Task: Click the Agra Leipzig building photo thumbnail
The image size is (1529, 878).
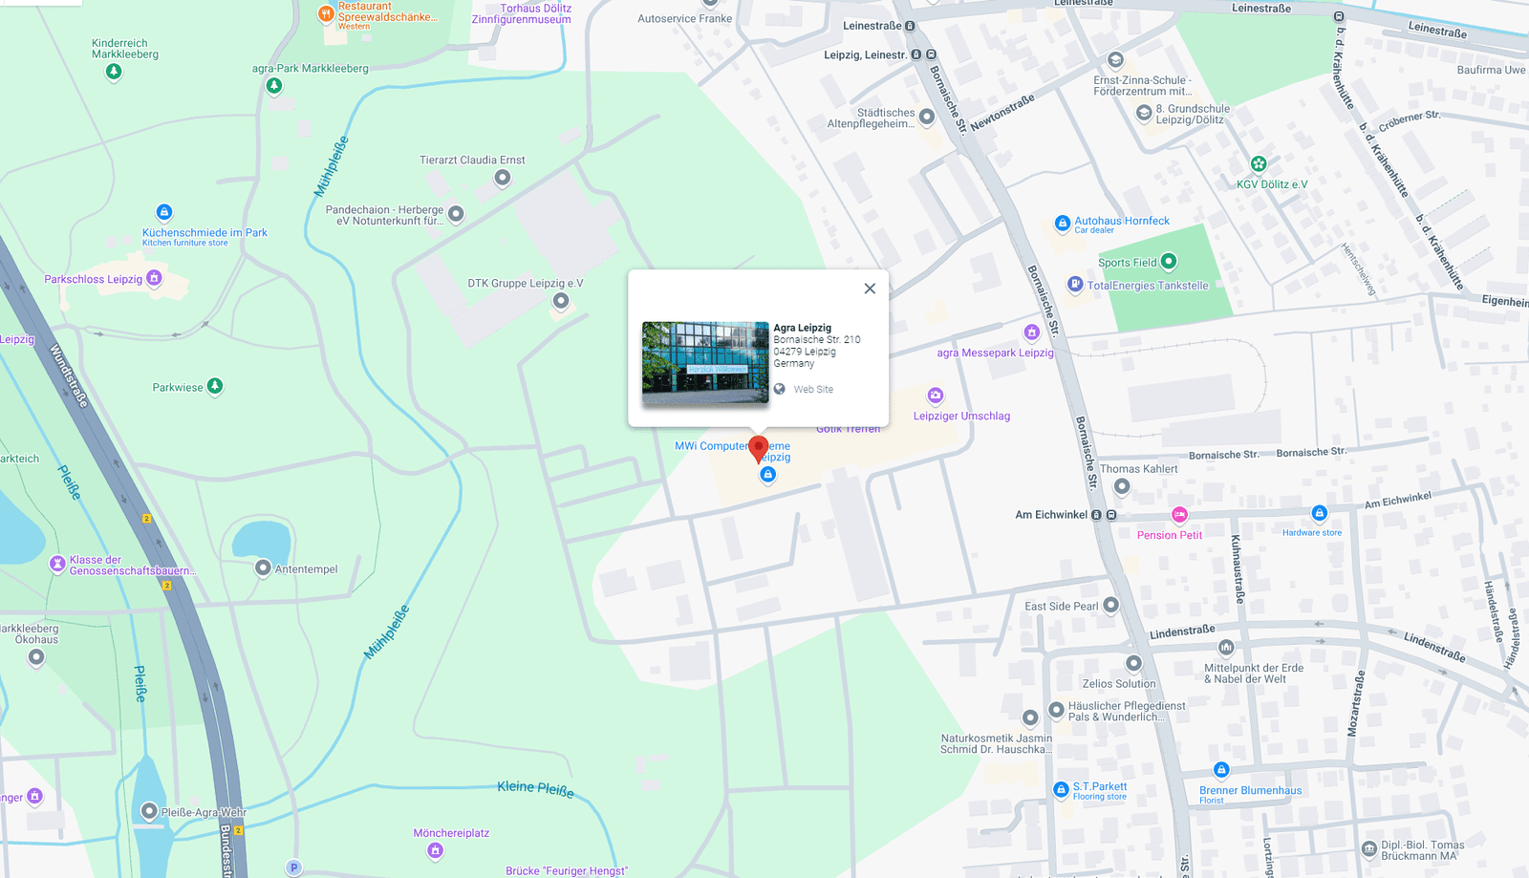Action: point(705,362)
